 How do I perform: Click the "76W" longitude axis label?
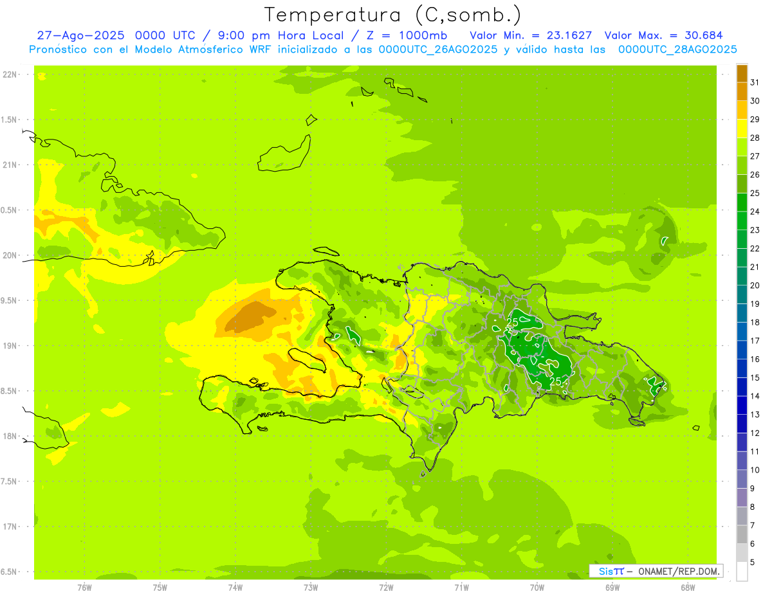coord(84,587)
